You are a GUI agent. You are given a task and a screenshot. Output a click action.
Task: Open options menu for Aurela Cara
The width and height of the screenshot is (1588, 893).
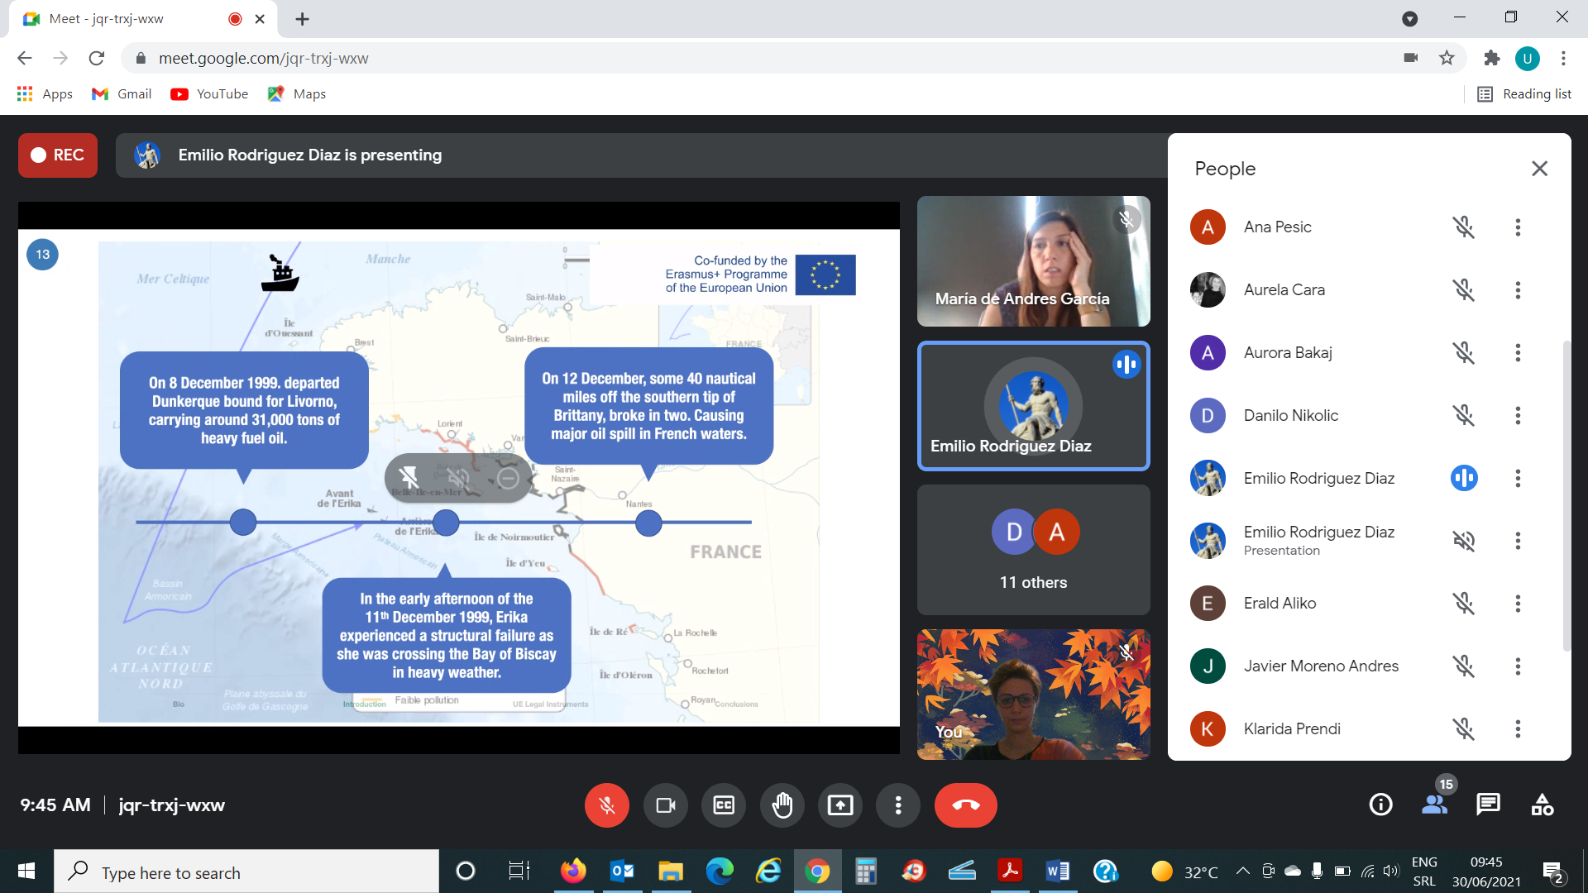tap(1518, 290)
